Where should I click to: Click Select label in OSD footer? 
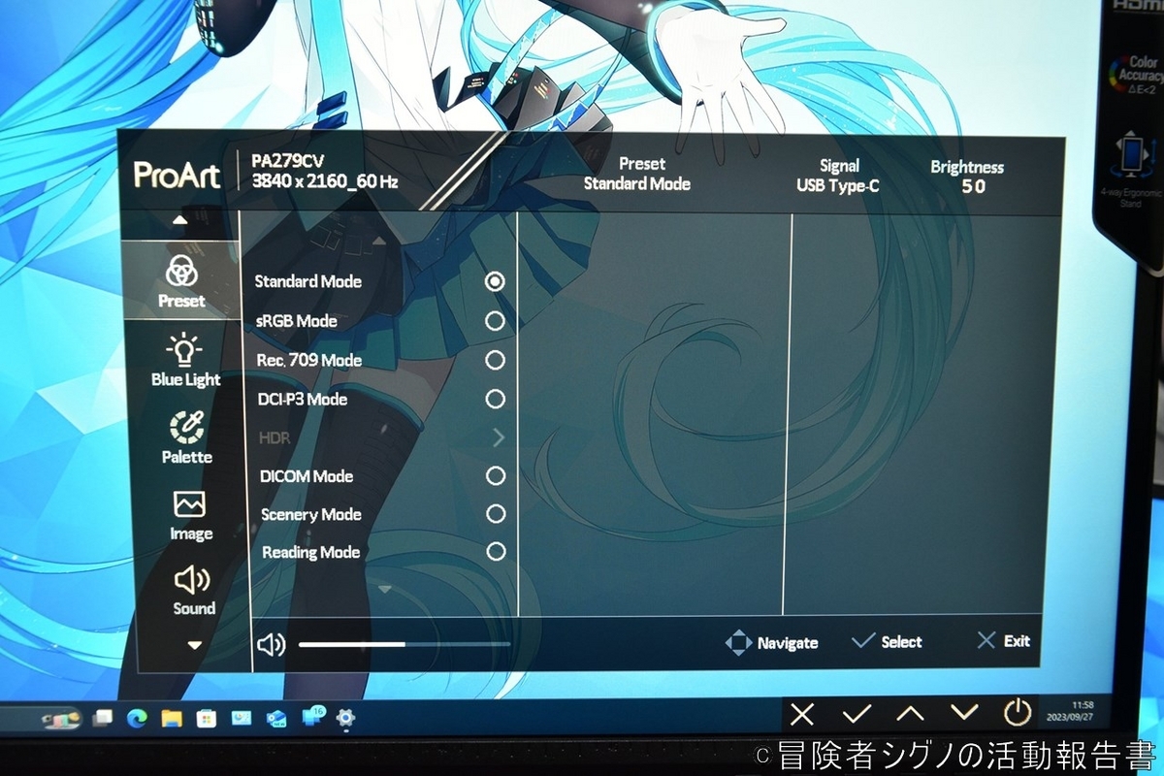tap(901, 642)
